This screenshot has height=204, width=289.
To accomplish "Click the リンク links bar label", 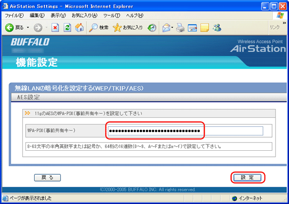I will click(x=275, y=27).
